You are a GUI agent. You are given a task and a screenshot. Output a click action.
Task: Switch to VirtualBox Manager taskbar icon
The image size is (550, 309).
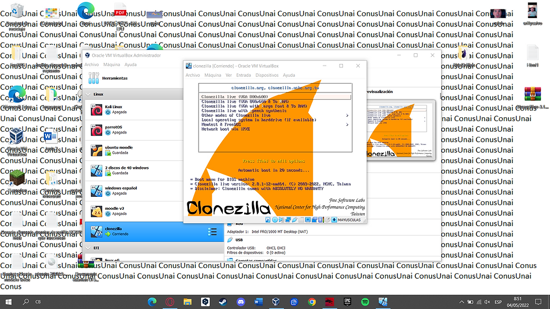tap(276, 302)
